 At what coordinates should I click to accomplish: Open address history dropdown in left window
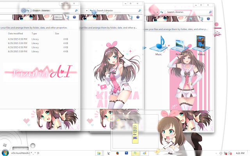click(x=23, y=11)
